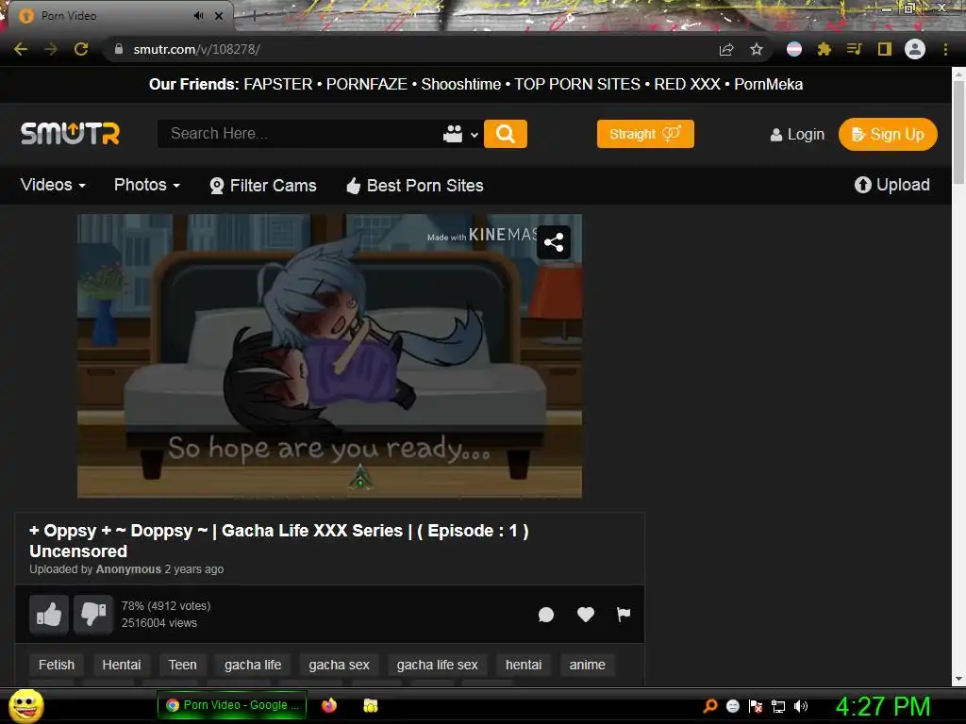Open a new tab with the plus button
The height and width of the screenshot is (724, 966).
254,17
